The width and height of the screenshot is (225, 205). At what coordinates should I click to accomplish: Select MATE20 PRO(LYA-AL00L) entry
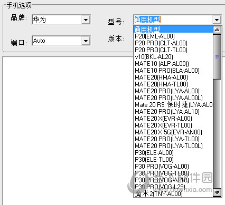(x=173, y=98)
